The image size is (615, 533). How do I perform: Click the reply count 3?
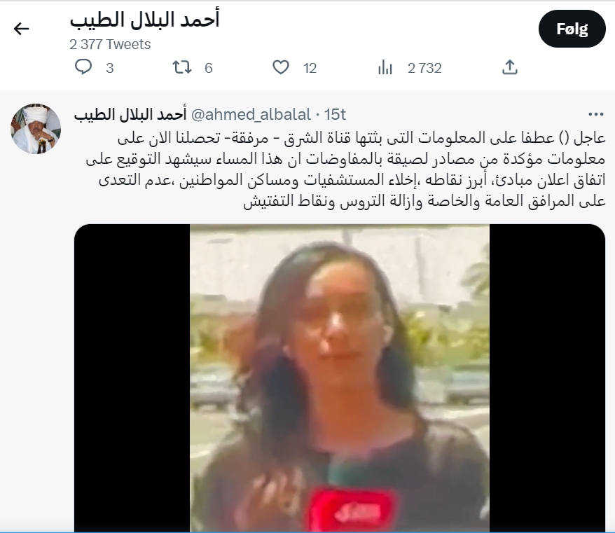[x=110, y=68]
